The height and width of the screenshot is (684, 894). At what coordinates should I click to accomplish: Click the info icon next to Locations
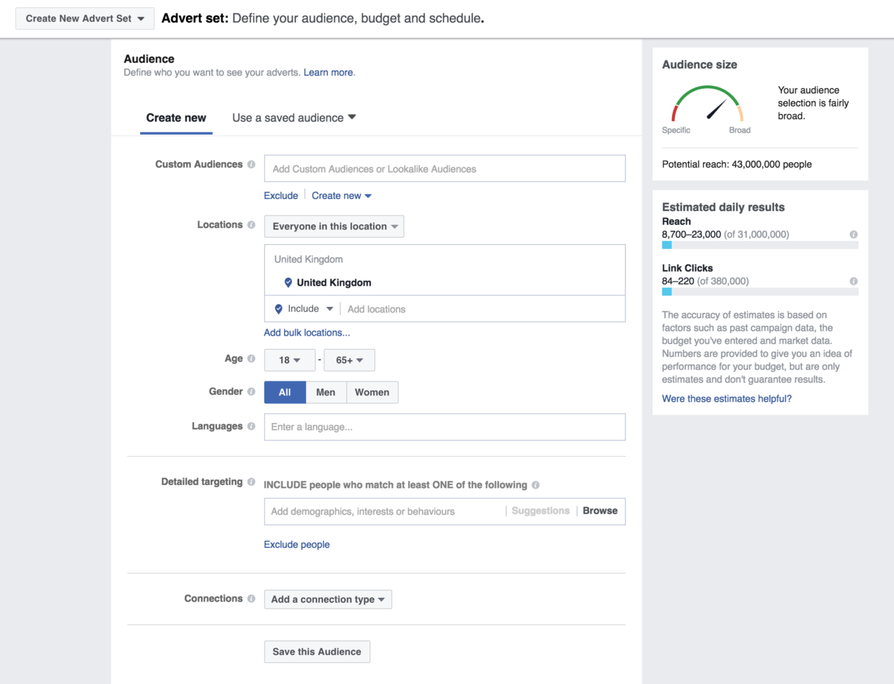(x=251, y=224)
